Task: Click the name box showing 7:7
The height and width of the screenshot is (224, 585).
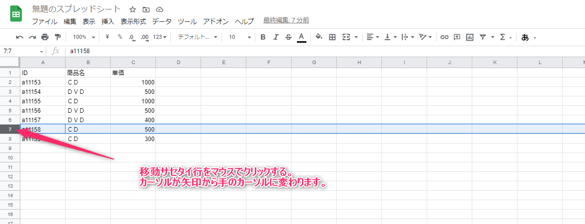Action: (22, 51)
